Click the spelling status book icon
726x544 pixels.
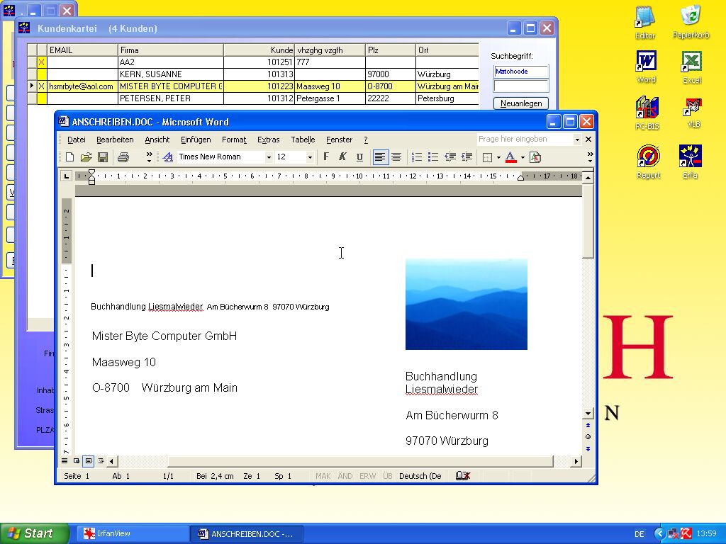[x=462, y=476]
